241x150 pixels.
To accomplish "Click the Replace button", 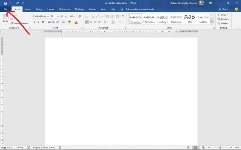I will pyautogui.click(x=224, y=19).
